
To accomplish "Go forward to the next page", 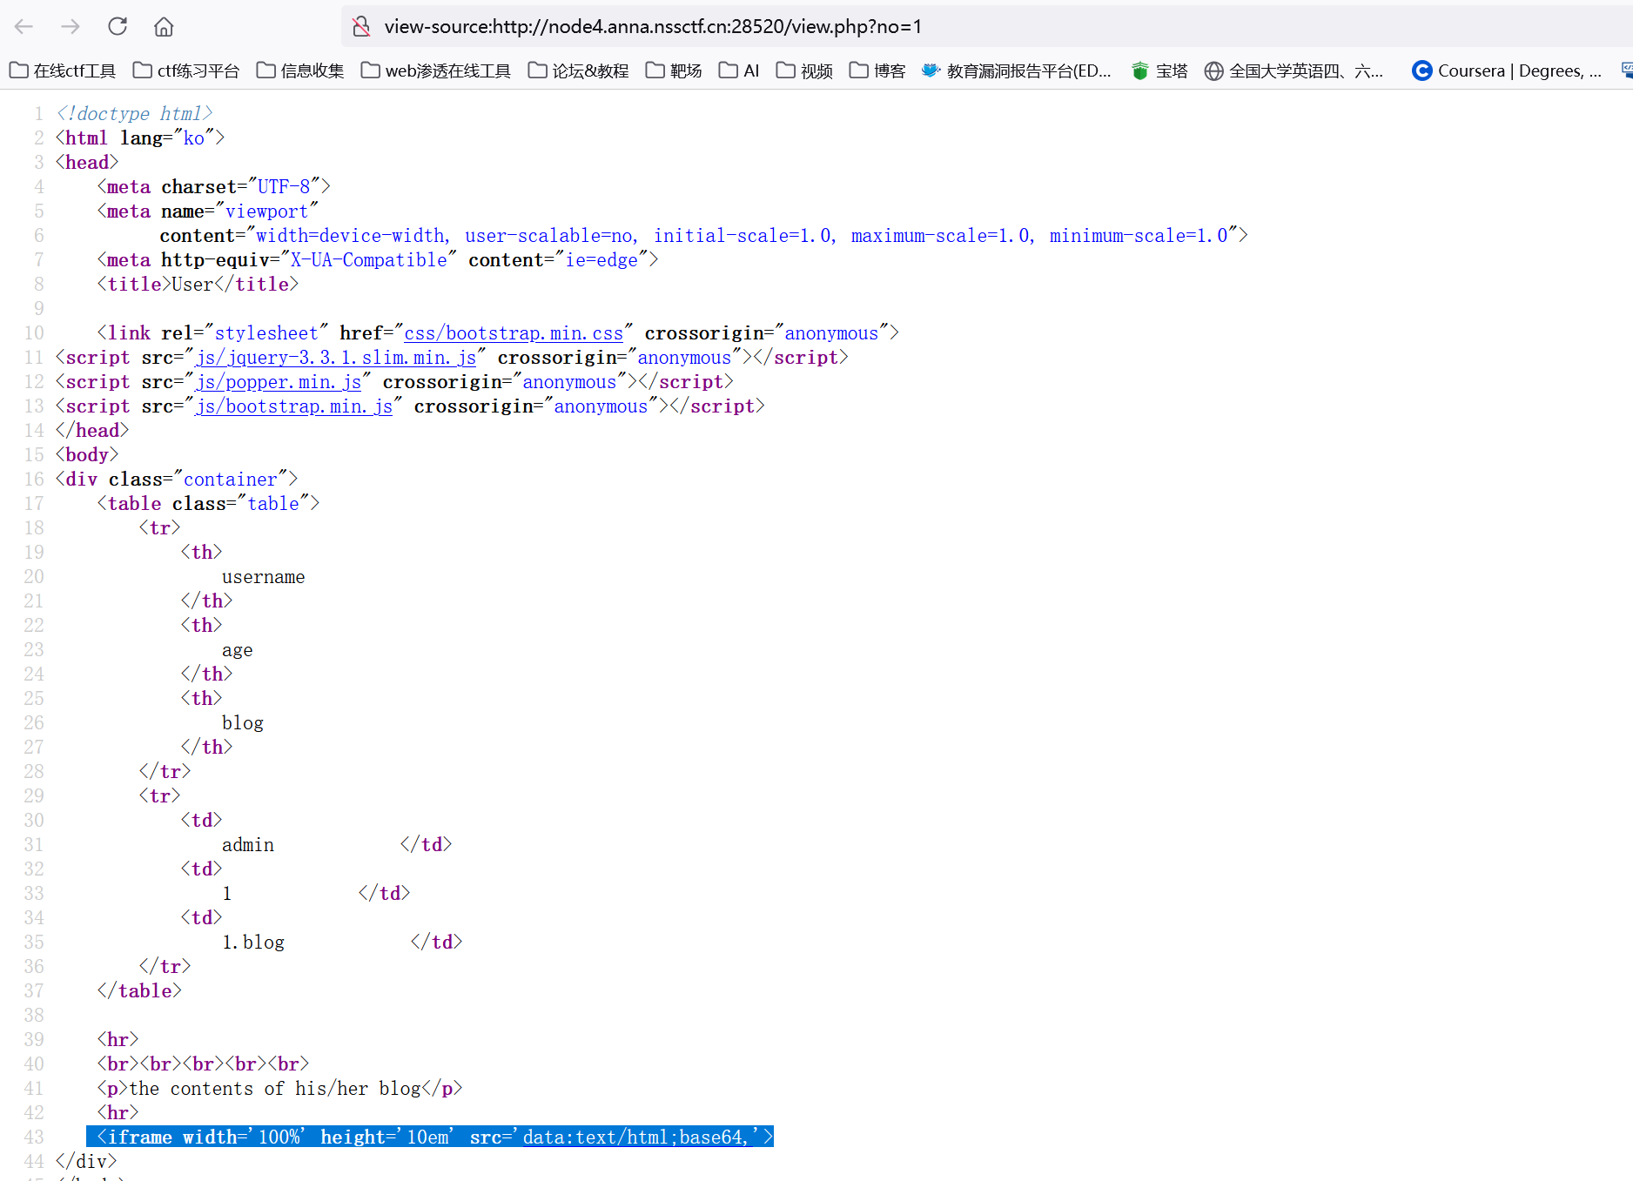I will pos(71,26).
